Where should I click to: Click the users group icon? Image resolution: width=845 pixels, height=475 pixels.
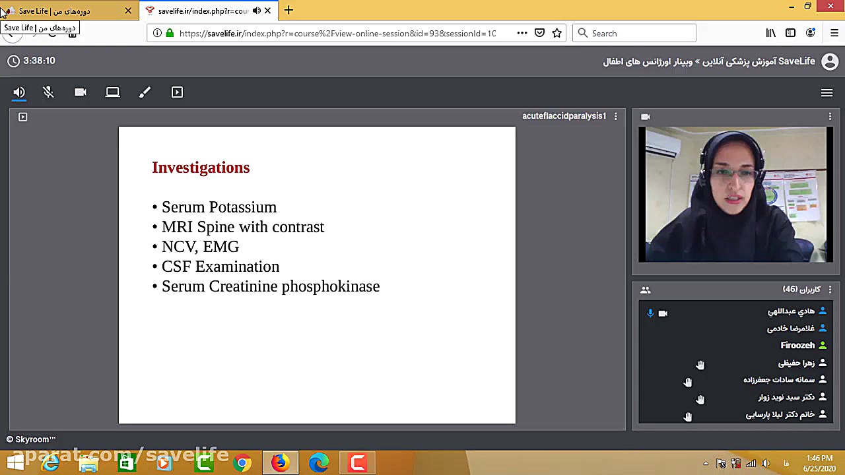(645, 290)
